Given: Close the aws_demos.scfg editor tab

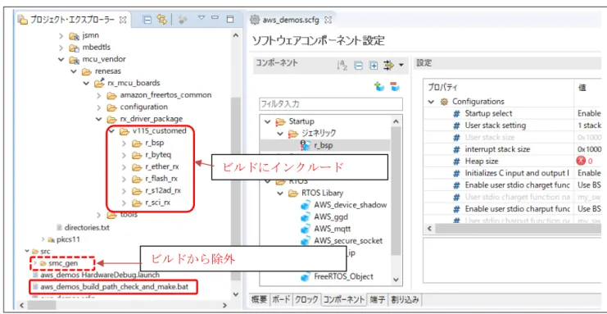Looking at the screenshot, I should pyautogui.click(x=328, y=20).
